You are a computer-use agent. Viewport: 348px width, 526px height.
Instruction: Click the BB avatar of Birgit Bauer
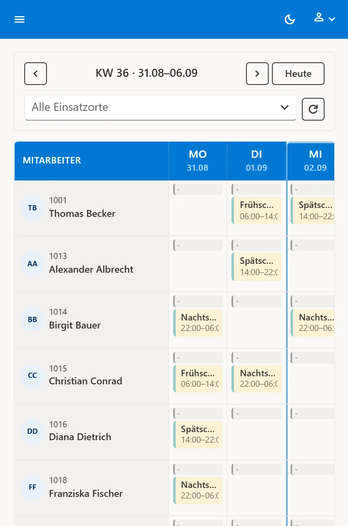coord(32,320)
